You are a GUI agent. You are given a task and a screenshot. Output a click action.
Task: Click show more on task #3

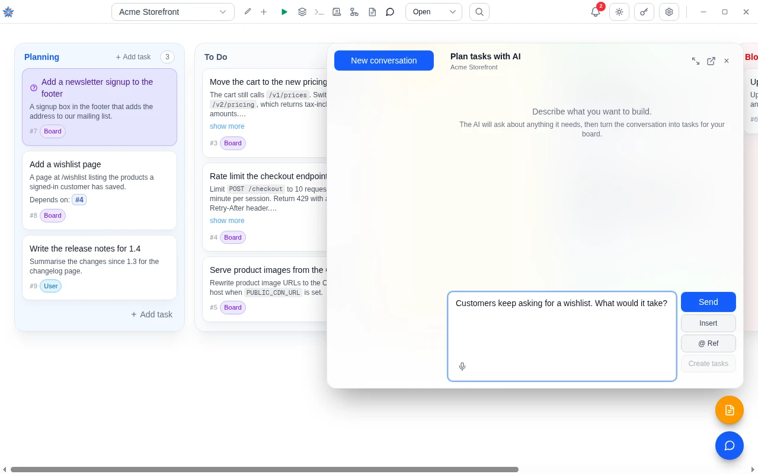pos(227,126)
